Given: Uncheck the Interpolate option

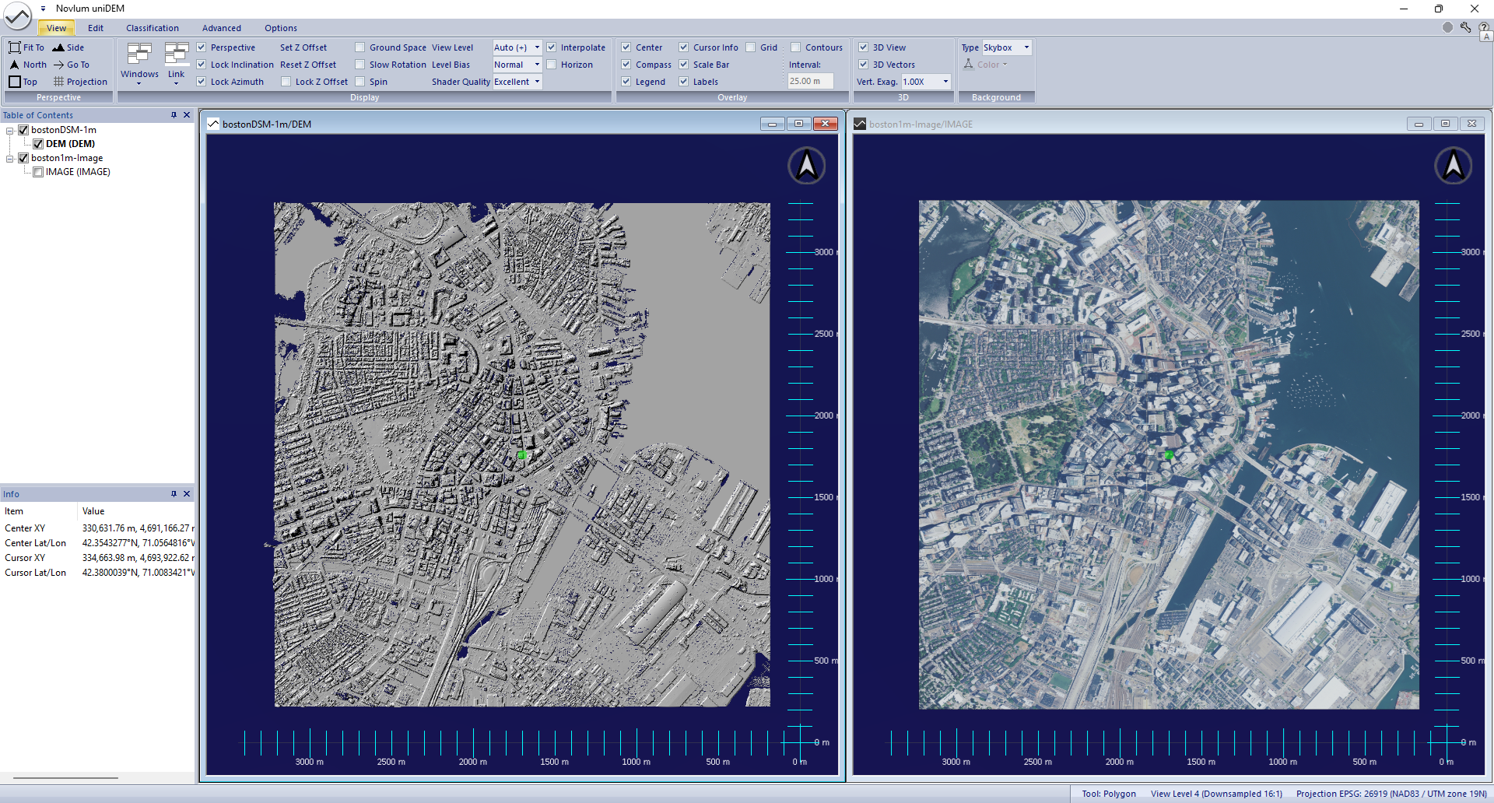Looking at the screenshot, I should tap(552, 47).
